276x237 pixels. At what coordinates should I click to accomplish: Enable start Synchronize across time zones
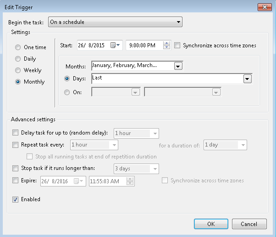pos(177,45)
